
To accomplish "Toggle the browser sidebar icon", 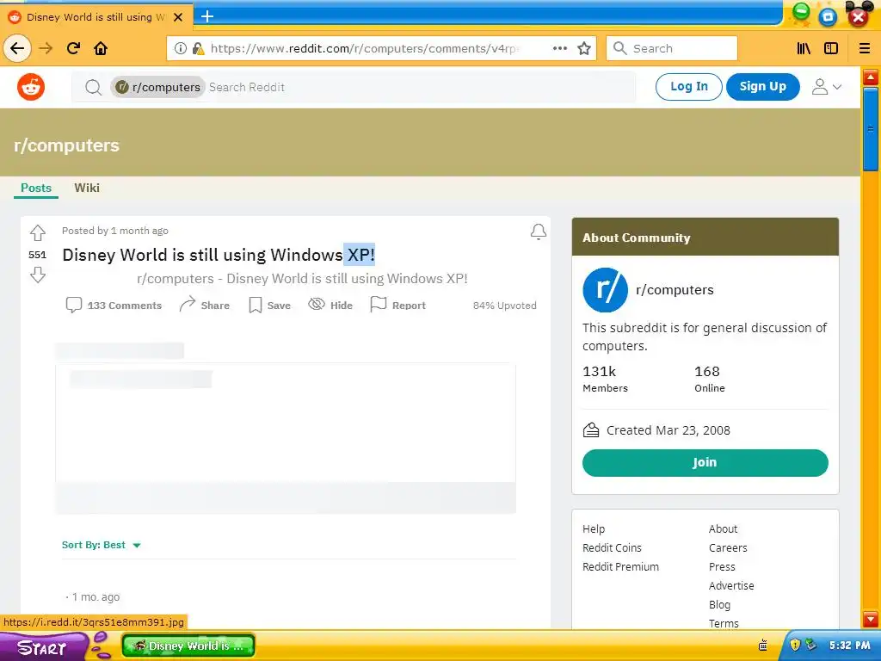I will (831, 48).
